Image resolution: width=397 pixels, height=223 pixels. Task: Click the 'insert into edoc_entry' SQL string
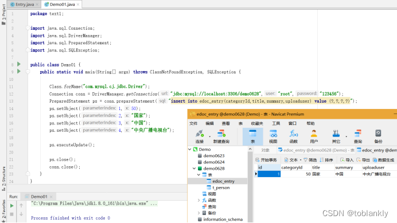tap(261, 101)
